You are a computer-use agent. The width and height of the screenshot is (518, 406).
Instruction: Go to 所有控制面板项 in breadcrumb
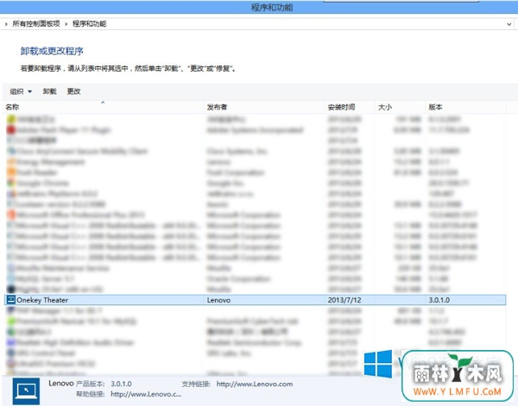[36, 24]
